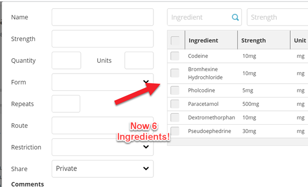Check the Codeine row checkbox
This screenshot has height=187, width=308.
pyautogui.click(x=175, y=56)
